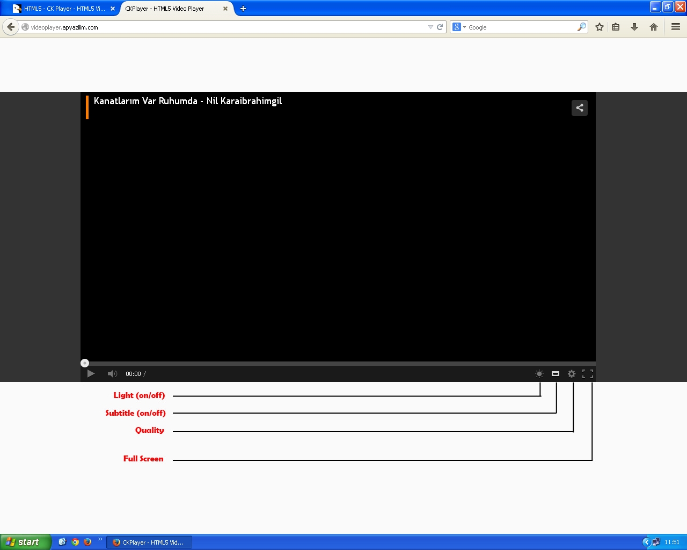Reload the current page
This screenshot has height=550, width=687.
[440, 27]
